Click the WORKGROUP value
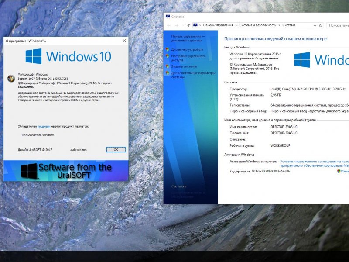 [280, 145]
